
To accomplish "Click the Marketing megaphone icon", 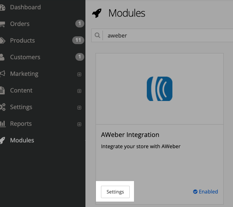I will (3, 74).
